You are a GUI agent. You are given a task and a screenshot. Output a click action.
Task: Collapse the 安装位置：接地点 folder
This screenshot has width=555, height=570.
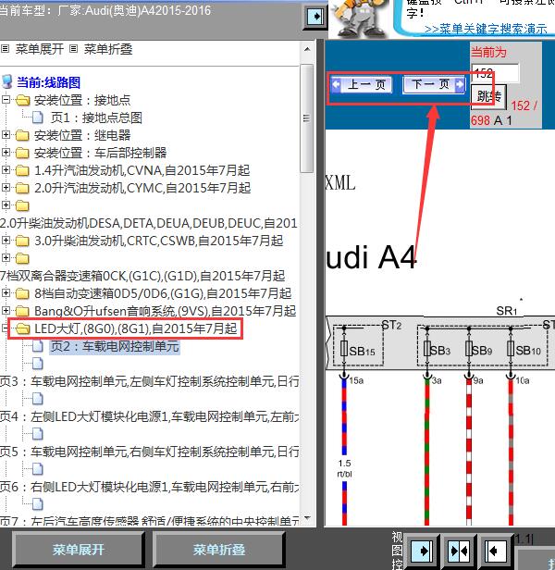pyautogui.click(x=6, y=99)
